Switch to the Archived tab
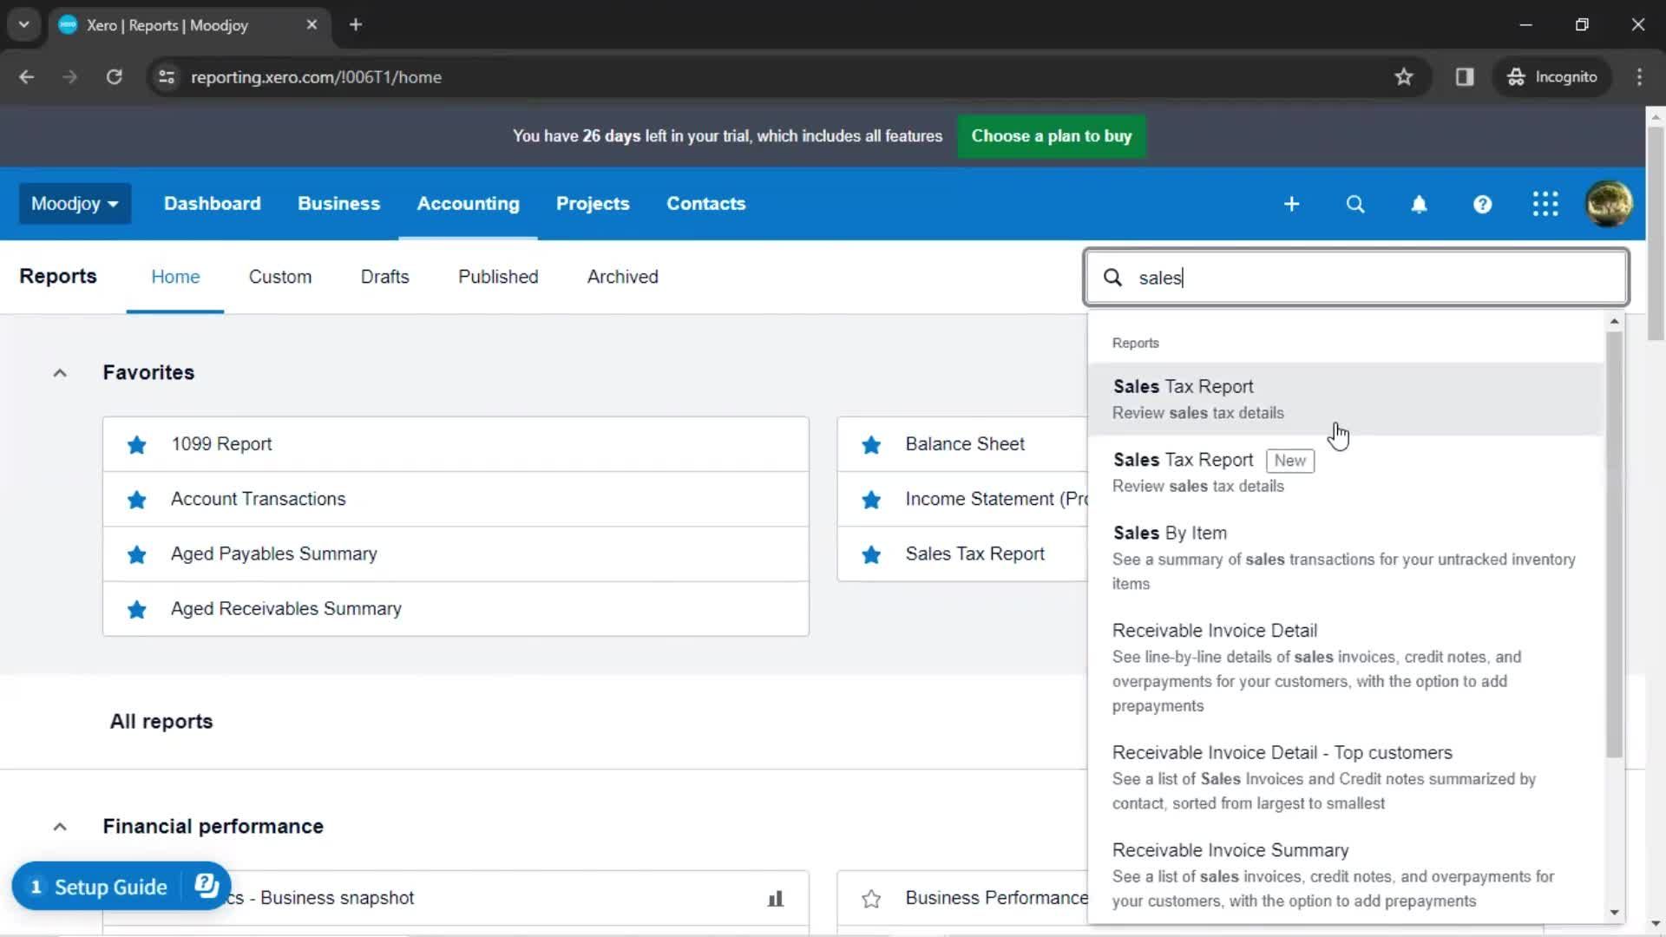The height and width of the screenshot is (937, 1666). click(x=623, y=277)
